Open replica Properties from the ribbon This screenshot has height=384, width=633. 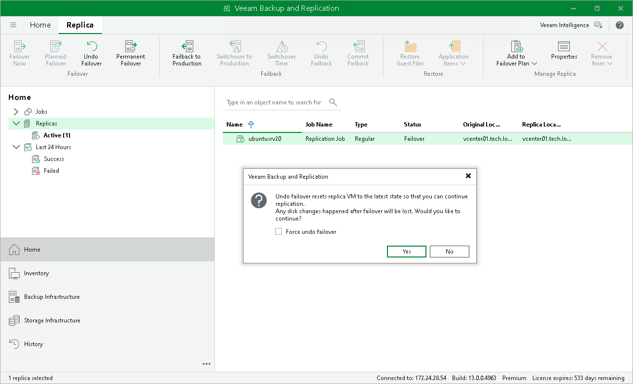(564, 47)
